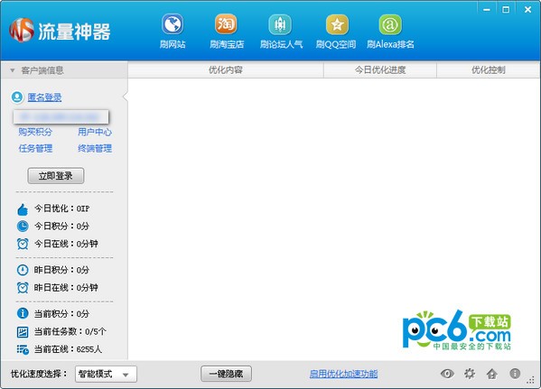
Task: Click the 一键隐藏 button
Action: 226,374
